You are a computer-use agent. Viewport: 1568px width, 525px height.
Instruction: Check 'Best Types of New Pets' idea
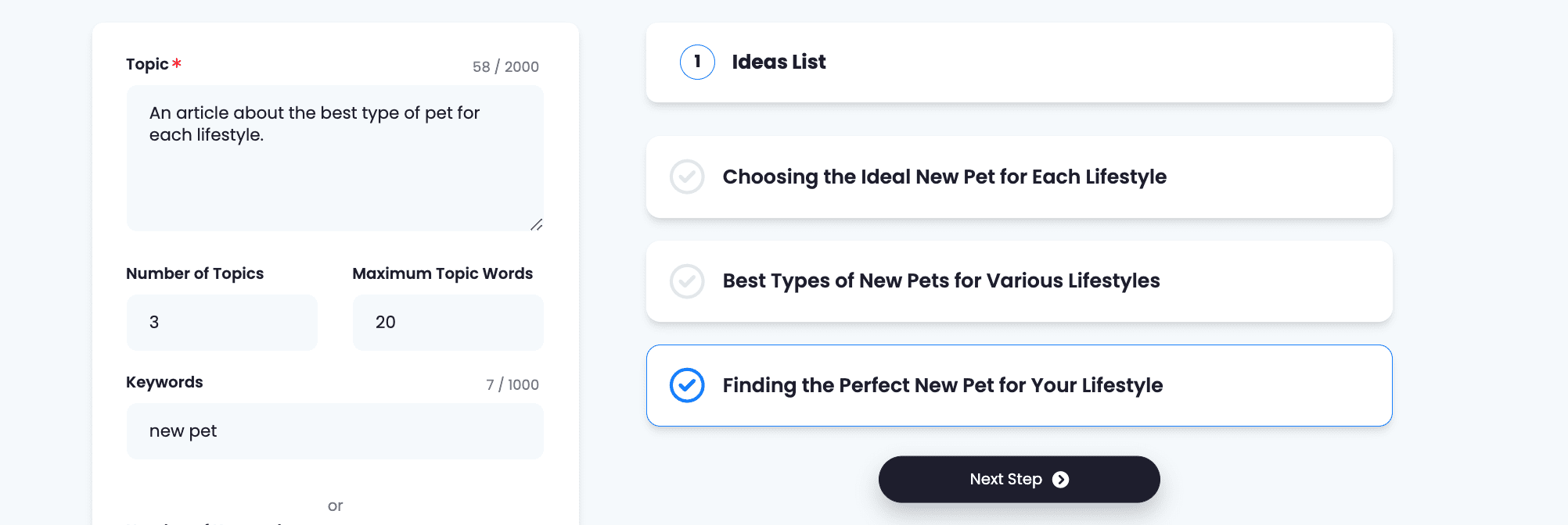click(x=687, y=281)
